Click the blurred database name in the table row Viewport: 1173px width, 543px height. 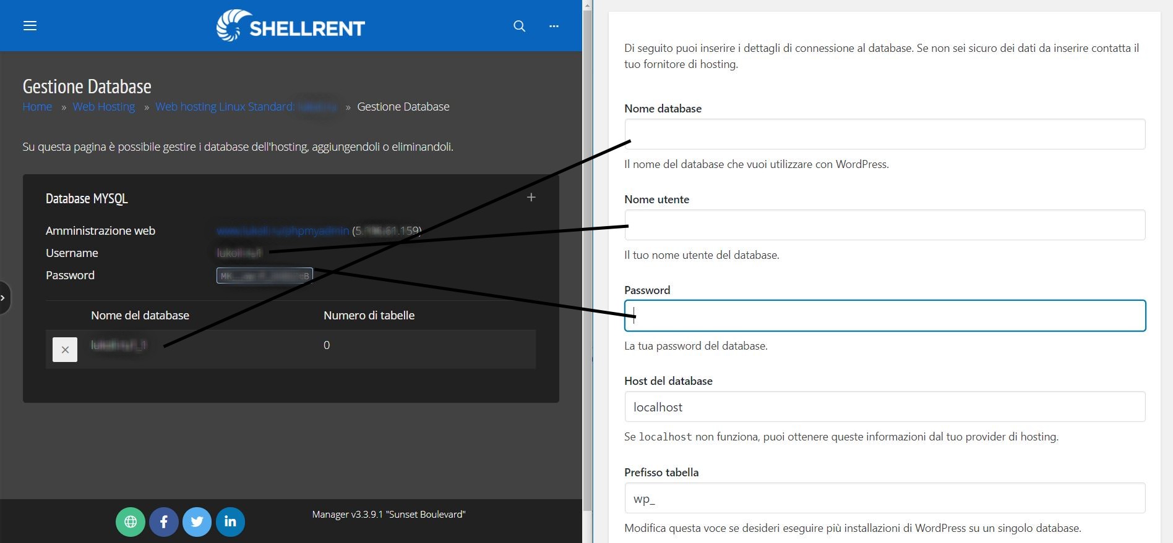coord(119,345)
